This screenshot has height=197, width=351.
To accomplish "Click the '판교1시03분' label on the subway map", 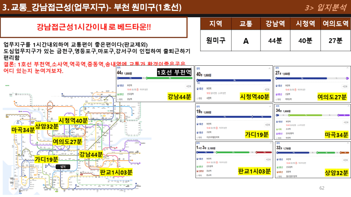I will pyautogui.click(x=116, y=172).
